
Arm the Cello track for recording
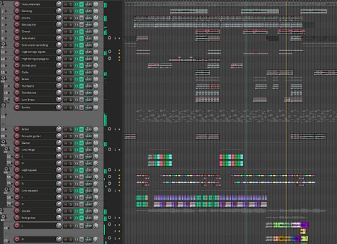(x=17, y=72)
